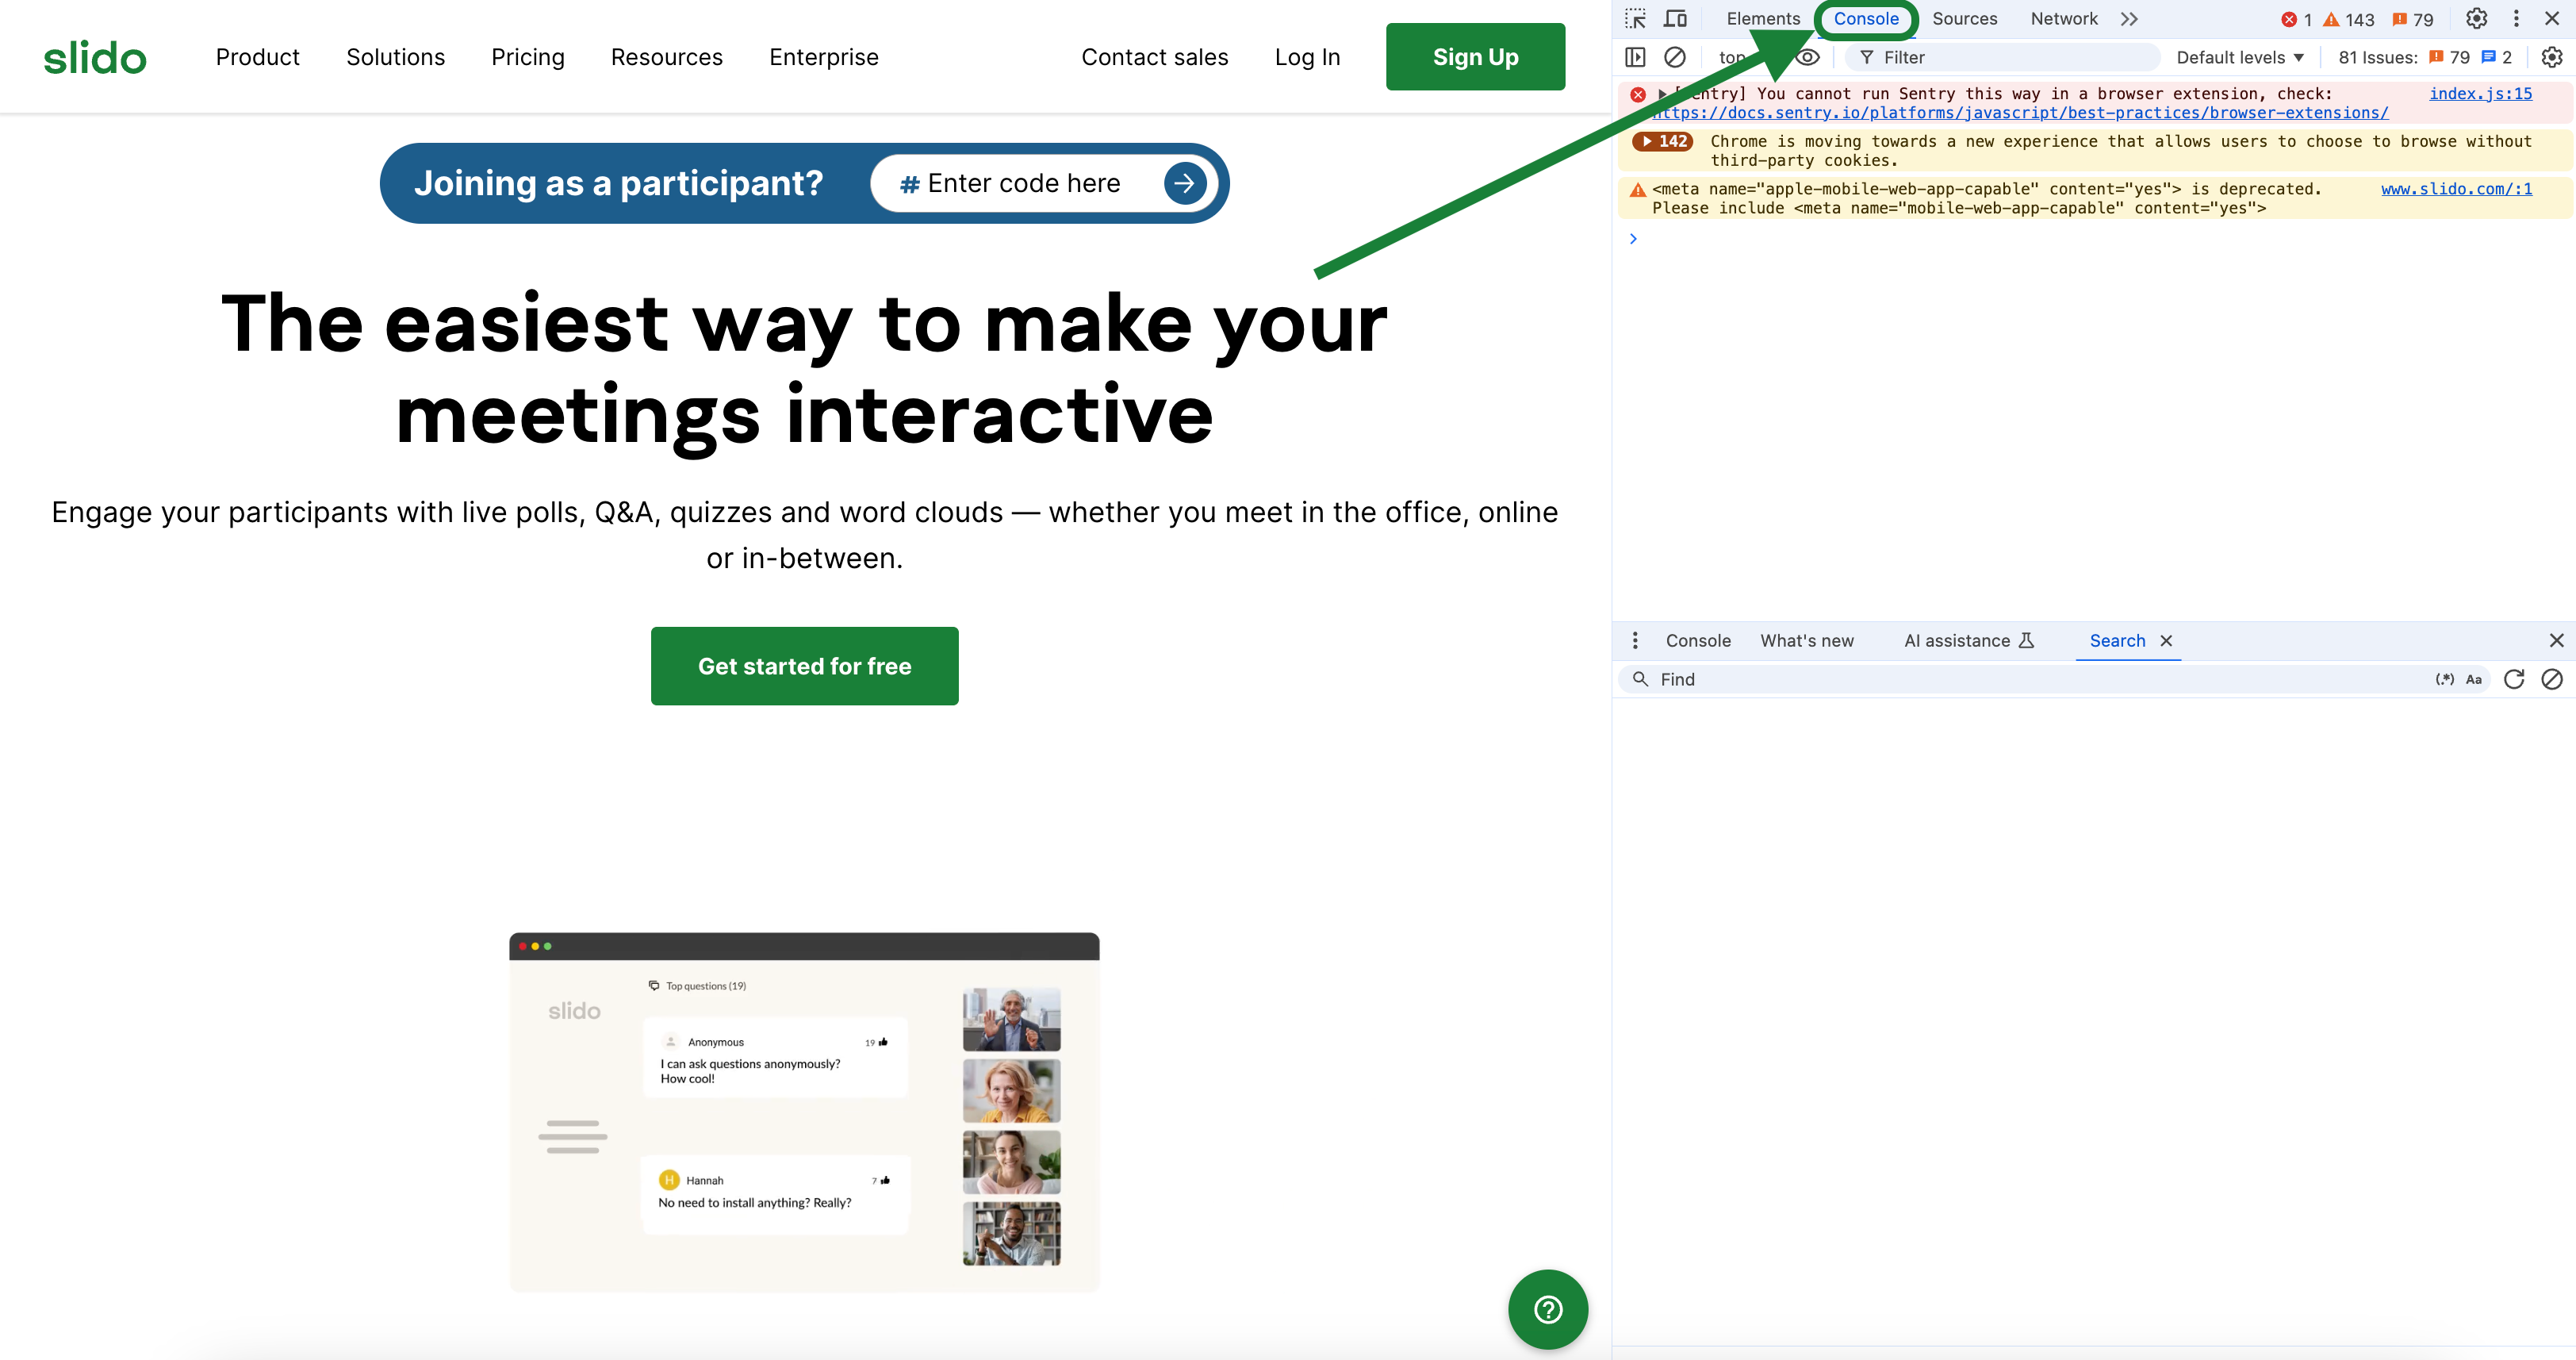Click Get started for free button
Screen dimensions: 2576x1360
804,667
